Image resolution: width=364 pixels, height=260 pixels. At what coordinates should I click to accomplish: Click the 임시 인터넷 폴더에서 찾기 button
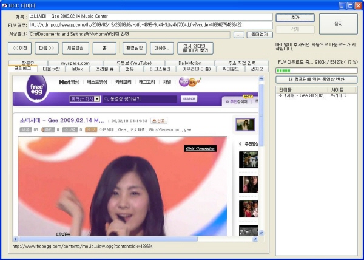click(x=195, y=48)
